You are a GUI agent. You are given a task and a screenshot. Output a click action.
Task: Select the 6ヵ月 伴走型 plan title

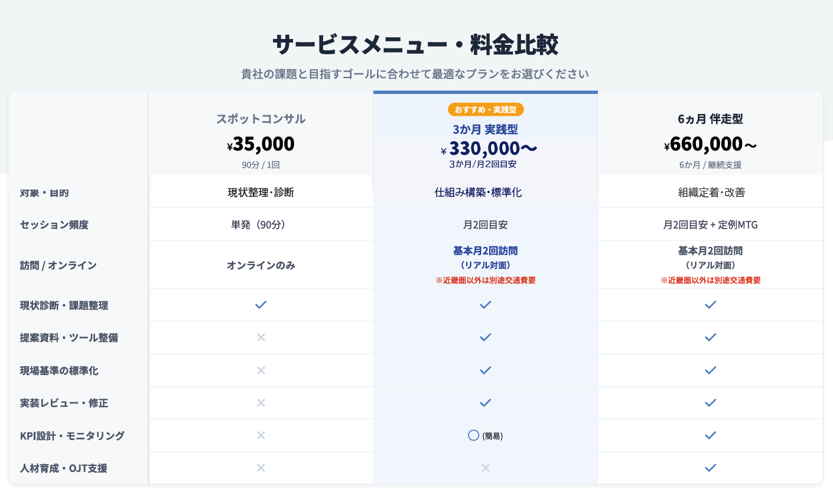pyautogui.click(x=710, y=119)
